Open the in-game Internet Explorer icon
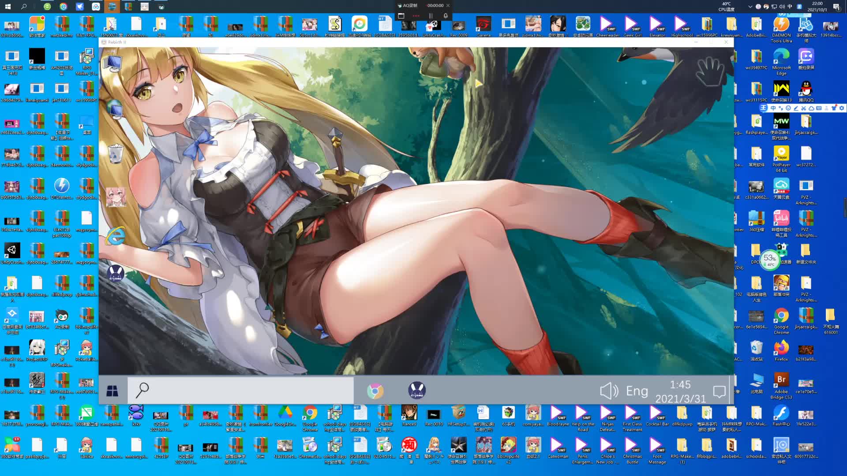 point(116,236)
